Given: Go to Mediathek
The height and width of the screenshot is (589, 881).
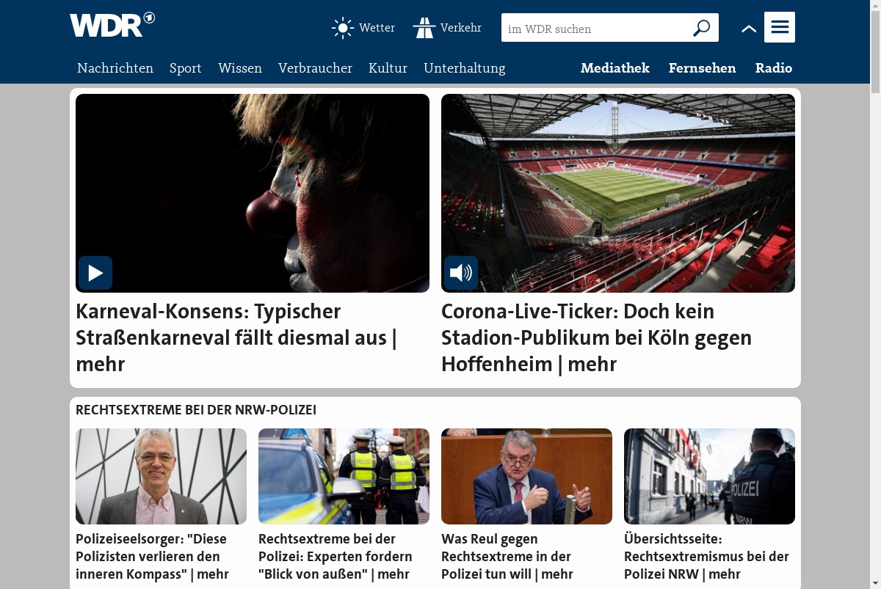Looking at the screenshot, I should [615, 68].
